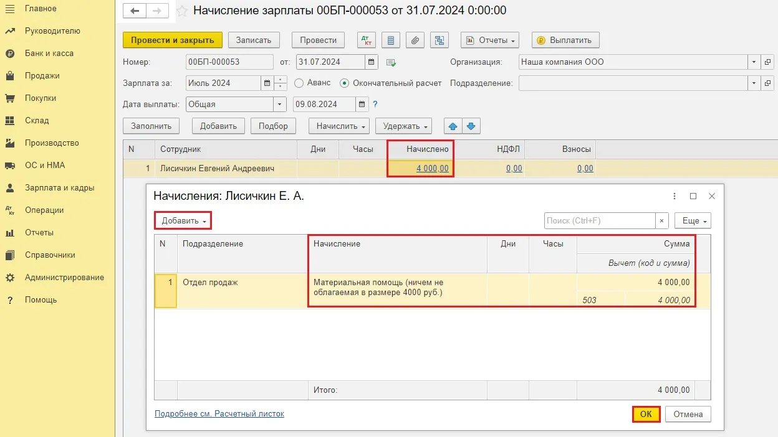Open calendar picker for document date
Viewport: 778px width, 437px height.
pos(372,62)
